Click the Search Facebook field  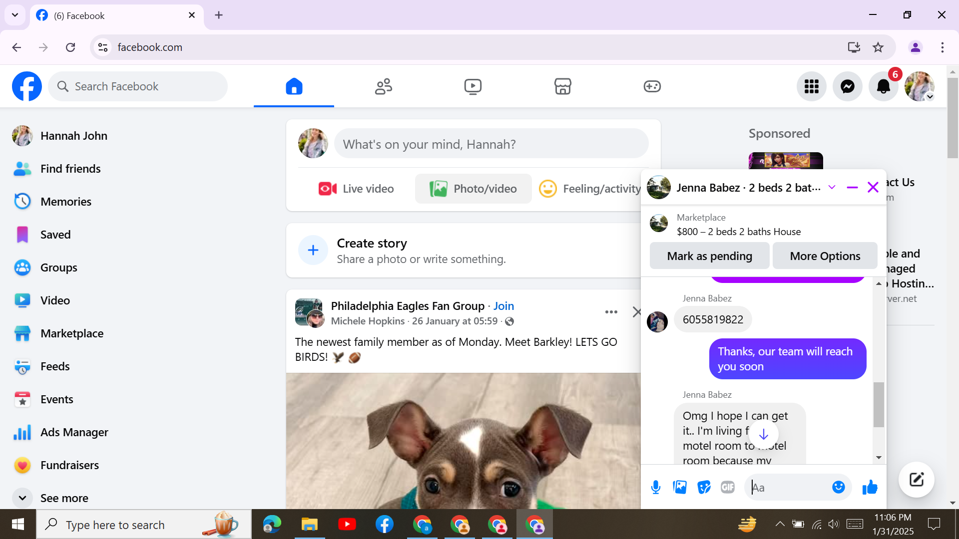coord(138,86)
